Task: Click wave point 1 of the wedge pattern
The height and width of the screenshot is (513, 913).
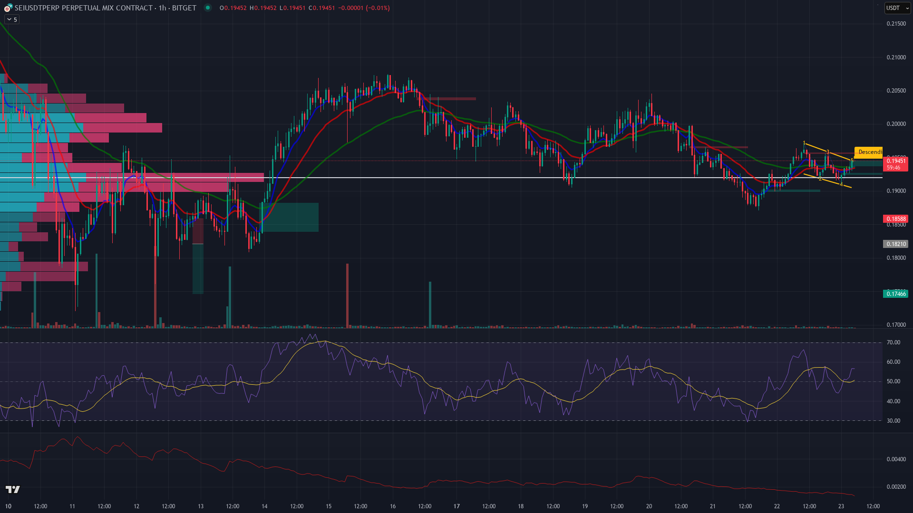Action: click(x=804, y=143)
